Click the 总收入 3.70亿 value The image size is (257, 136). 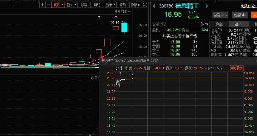tap(233, 38)
